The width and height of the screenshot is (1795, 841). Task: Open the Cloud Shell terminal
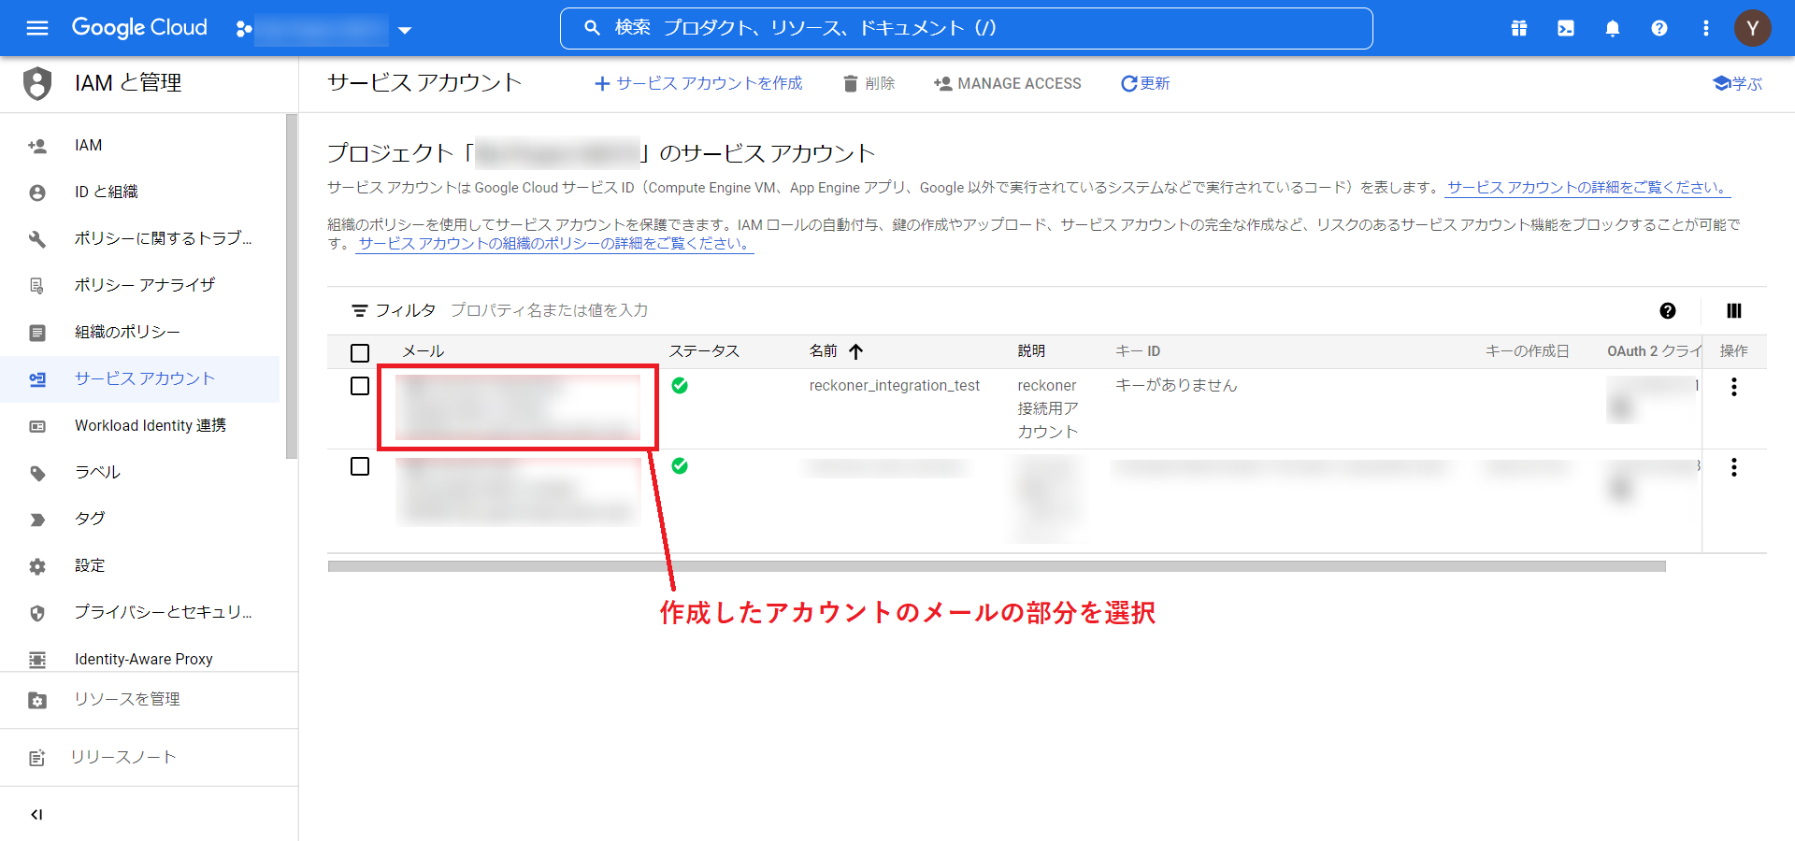tap(1565, 28)
